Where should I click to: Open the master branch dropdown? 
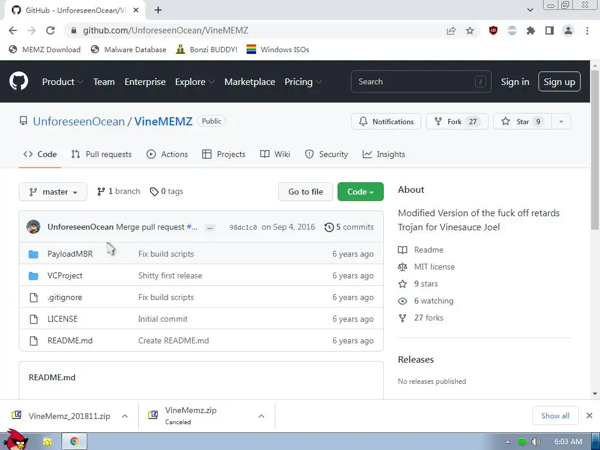click(53, 192)
